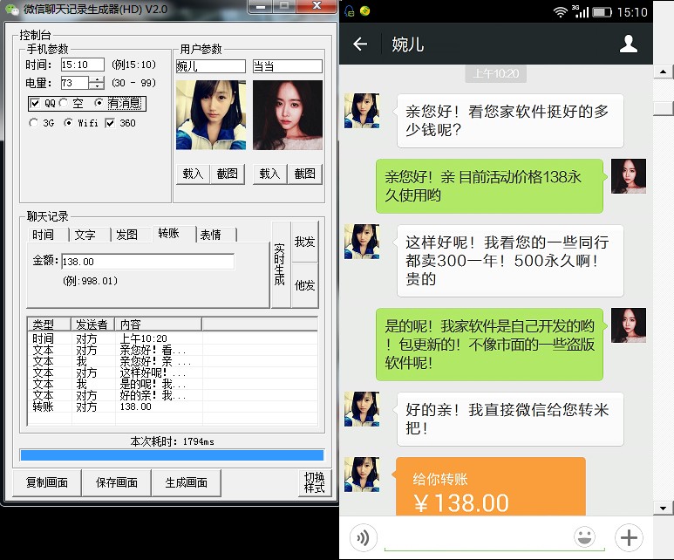The width and height of the screenshot is (674, 560).
Task: Open the emoji smiley picker
Action: pos(584,536)
